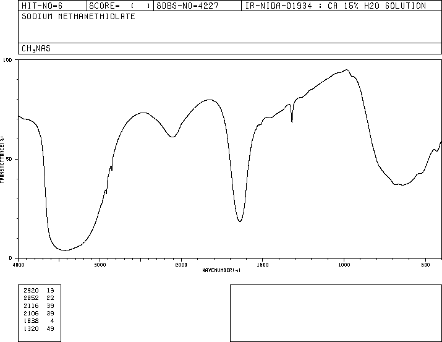Click the SCORE= field in header
Viewport: 442px width, 342px height.
pyautogui.click(x=120, y=6)
